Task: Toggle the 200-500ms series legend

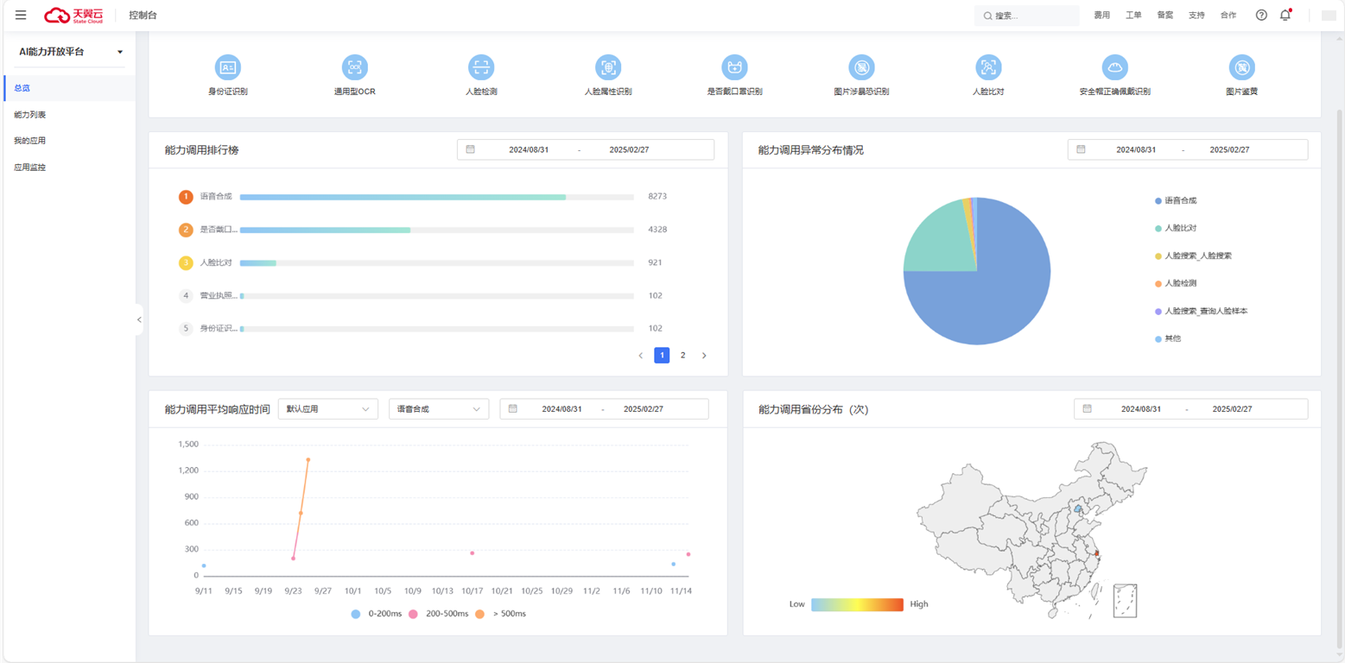Action: pos(438,614)
